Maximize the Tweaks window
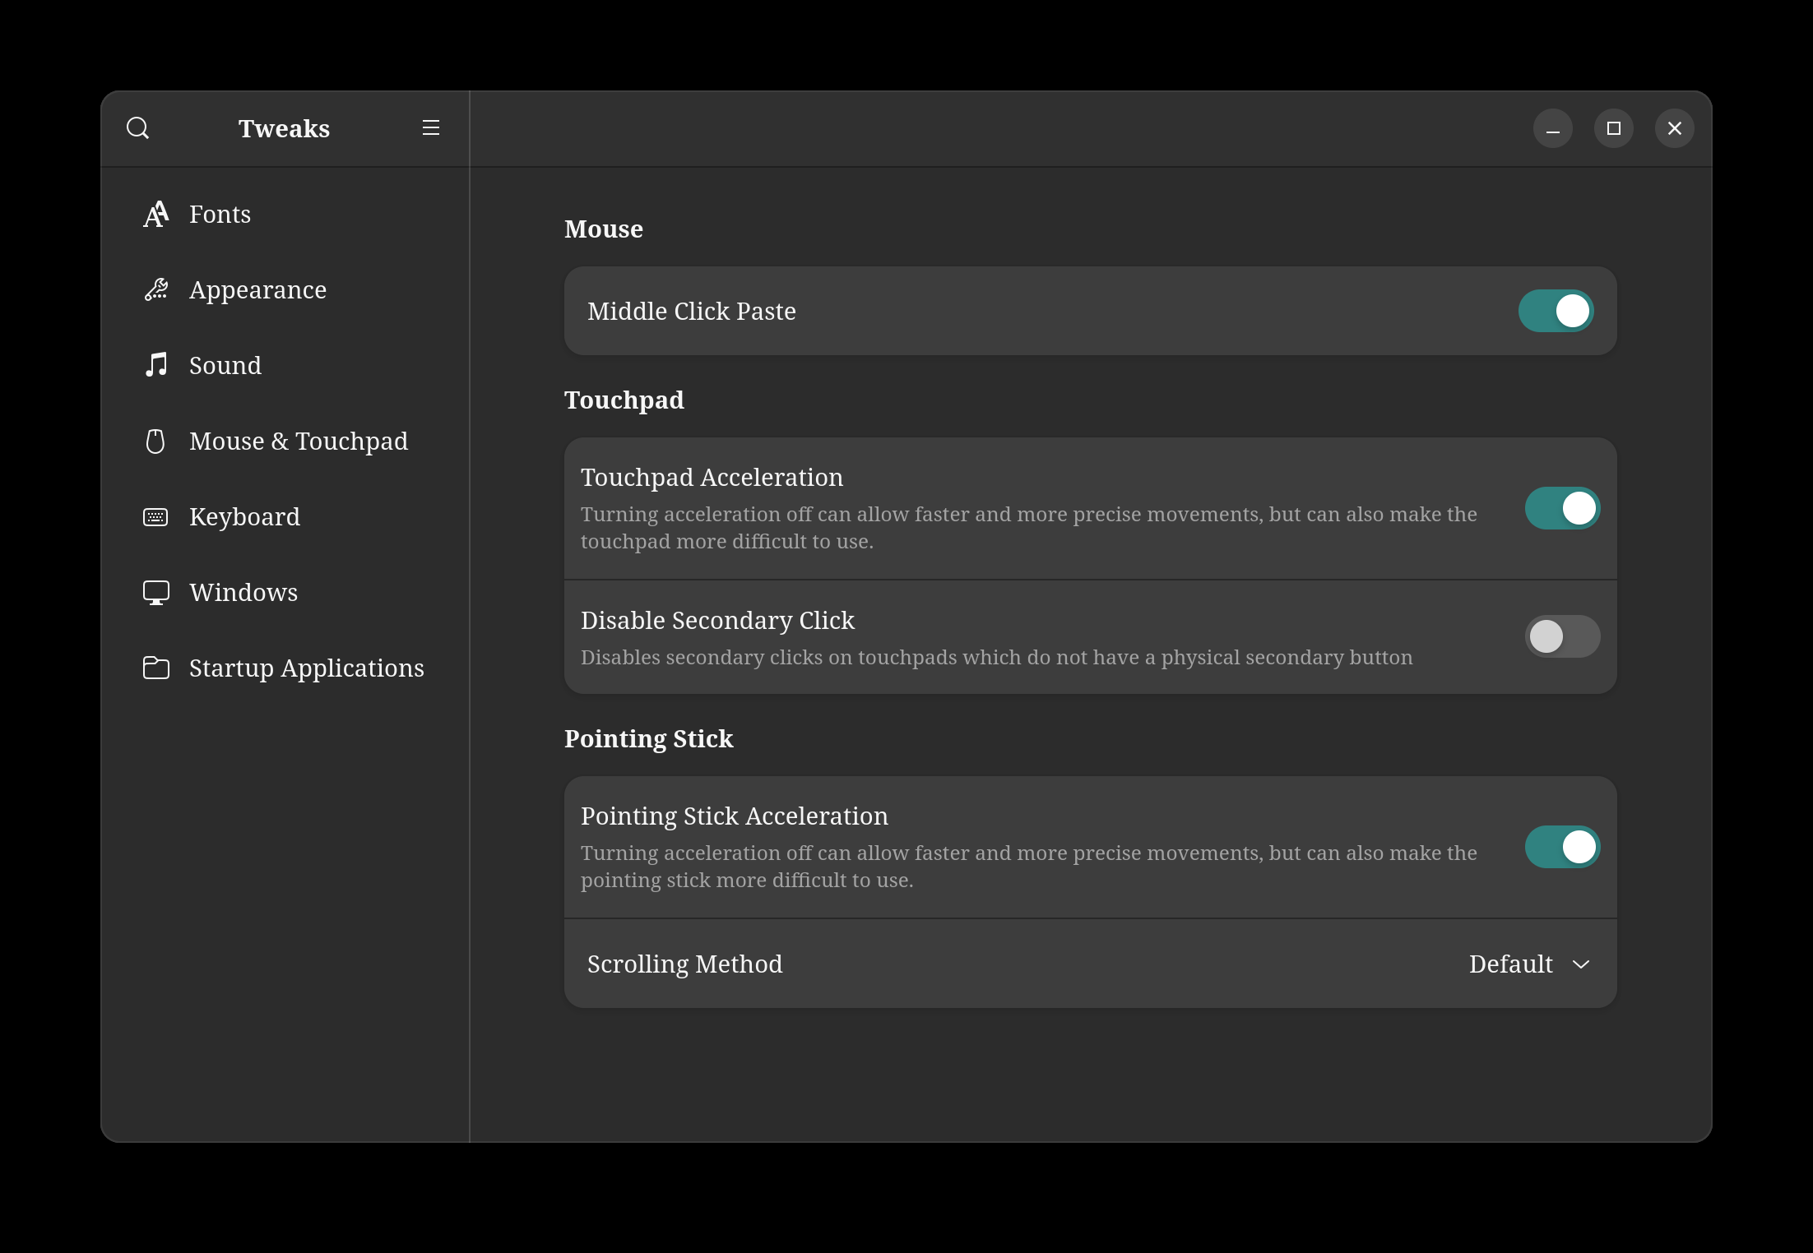 [x=1613, y=128]
